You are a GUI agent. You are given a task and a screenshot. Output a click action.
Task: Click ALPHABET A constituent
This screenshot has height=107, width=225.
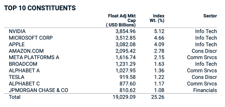(24, 70)
